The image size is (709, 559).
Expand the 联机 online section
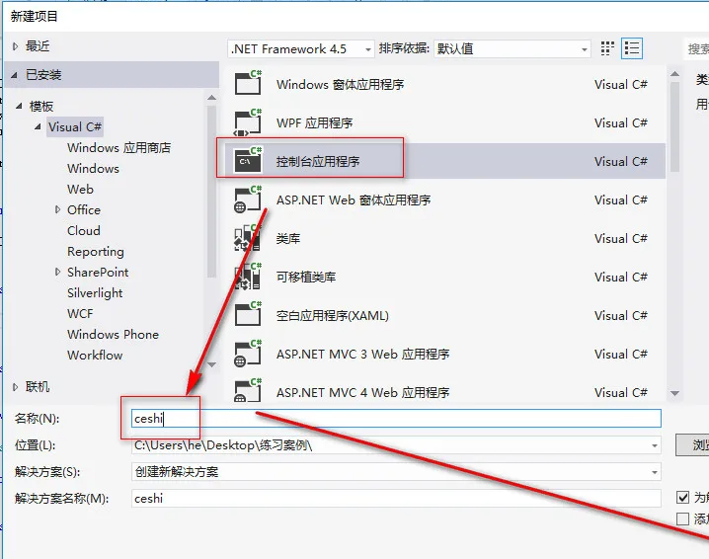click(15, 386)
